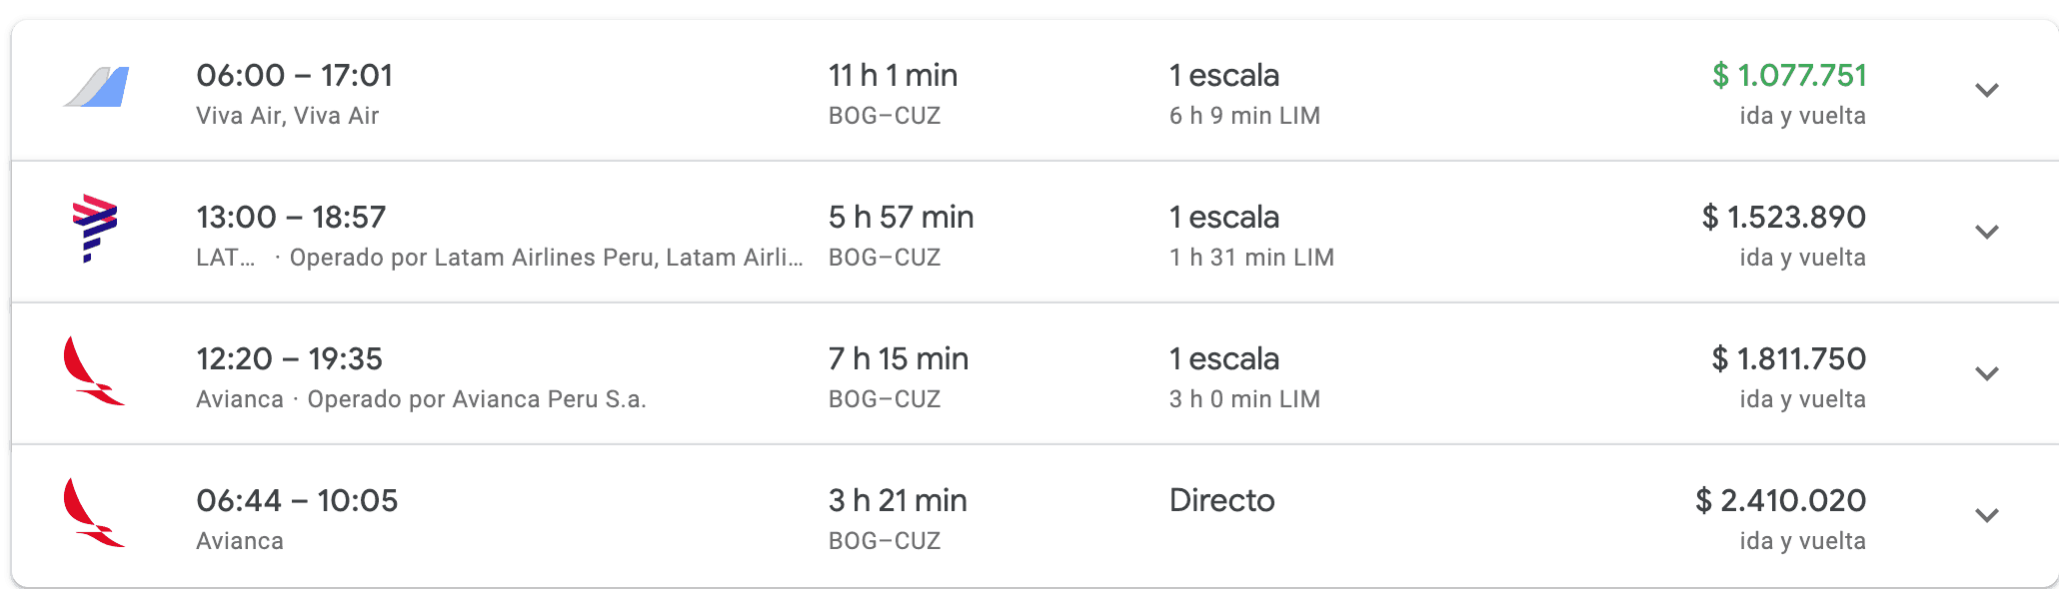
Task: Click Operado por Avianca Peru S.a. text
Action: (477, 399)
